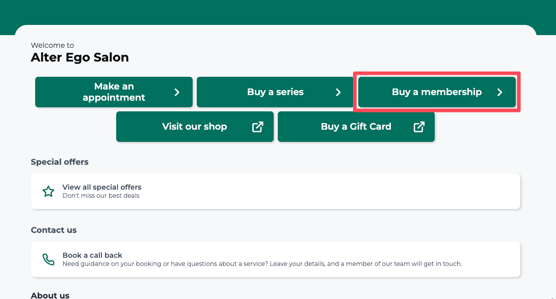Click the phone icon beside call back

pyautogui.click(x=48, y=259)
